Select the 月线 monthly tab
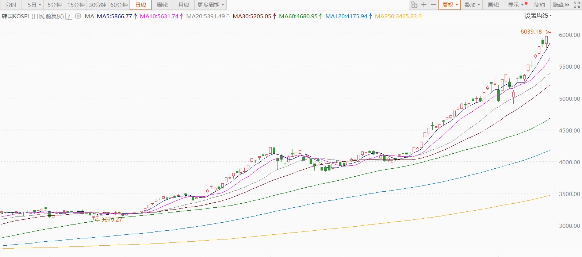Image resolution: width=582 pixels, height=257 pixels. (183, 5)
